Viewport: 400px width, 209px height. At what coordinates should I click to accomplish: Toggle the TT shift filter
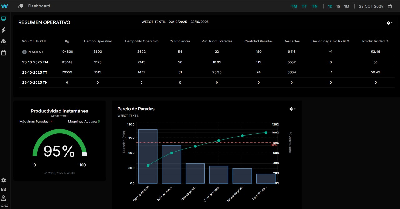point(304,6)
